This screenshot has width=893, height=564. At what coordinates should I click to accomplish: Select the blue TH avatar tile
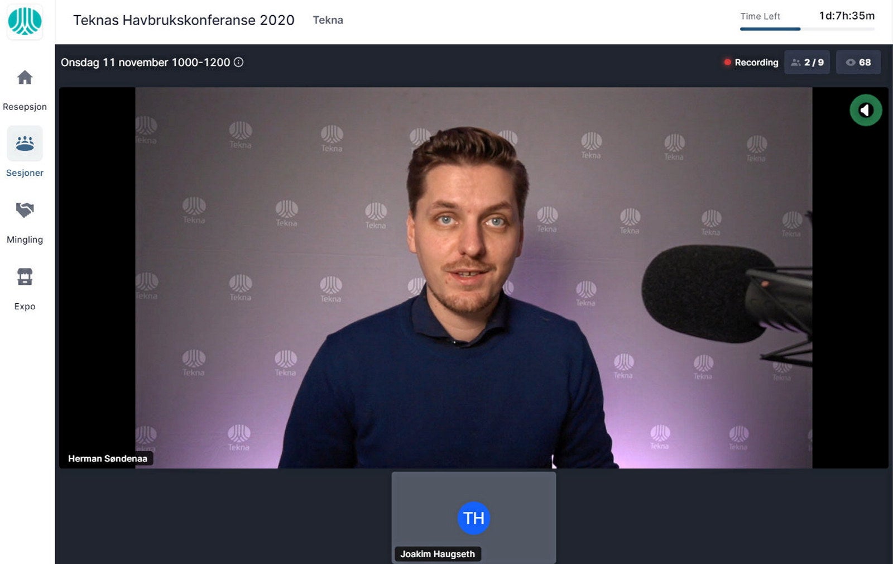pyautogui.click(x=473, y=518)
